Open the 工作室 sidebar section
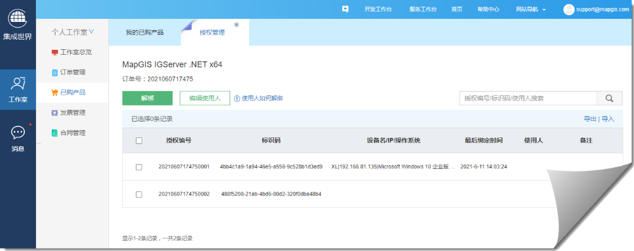 pos(18,89)
